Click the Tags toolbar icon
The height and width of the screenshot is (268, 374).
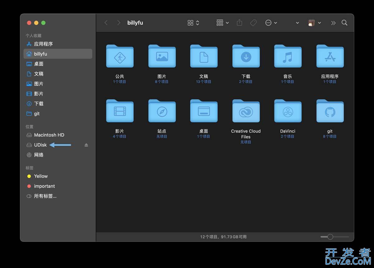[x=253, y=23]
